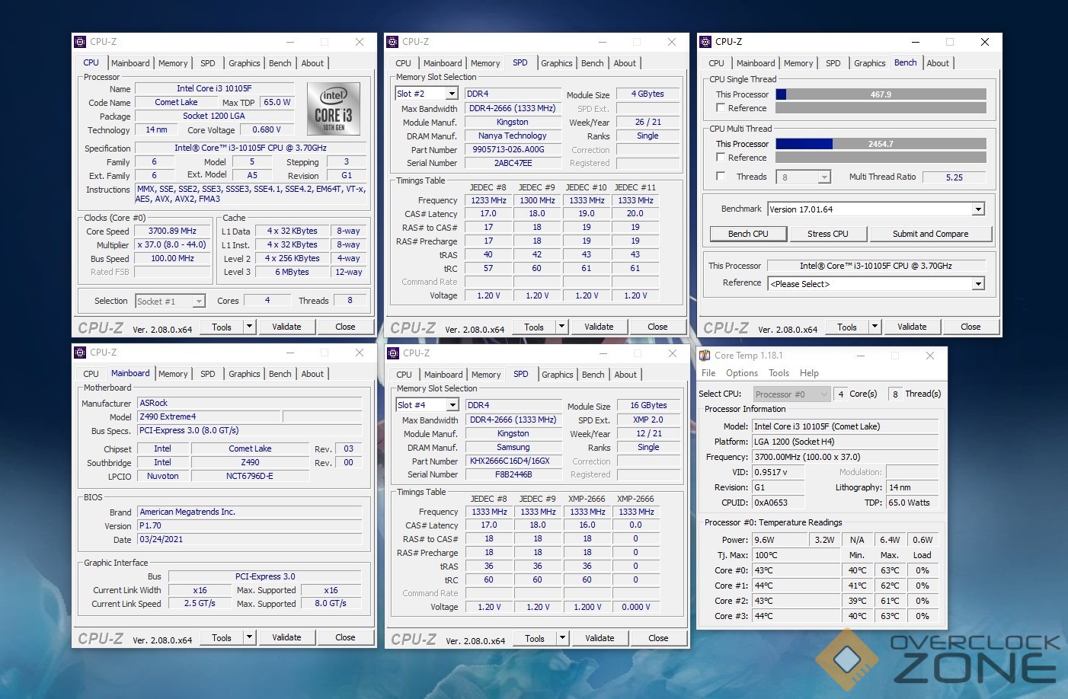Image resolution: width=1068 pixels, height=699 pixels.
Task: Open the Reference <Please Select> dropdown
Action: click(978, 284)
